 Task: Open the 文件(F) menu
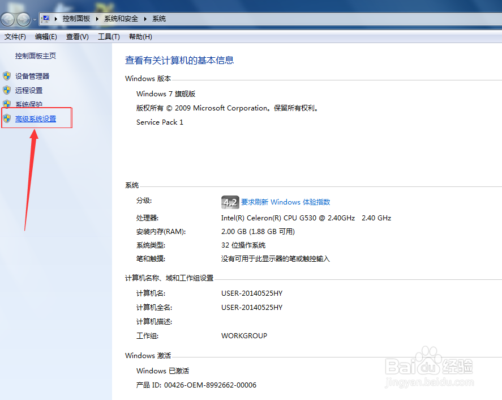[15, 37]
